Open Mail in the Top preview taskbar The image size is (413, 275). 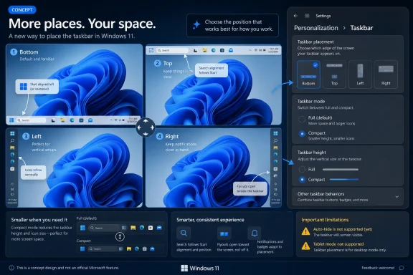[x=231, y=50]
